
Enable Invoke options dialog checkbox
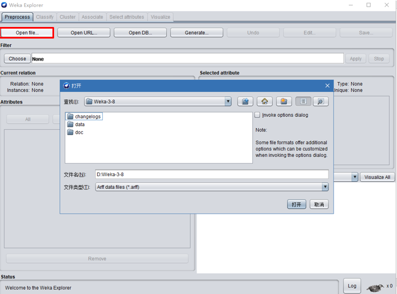[x=257, y=115]
